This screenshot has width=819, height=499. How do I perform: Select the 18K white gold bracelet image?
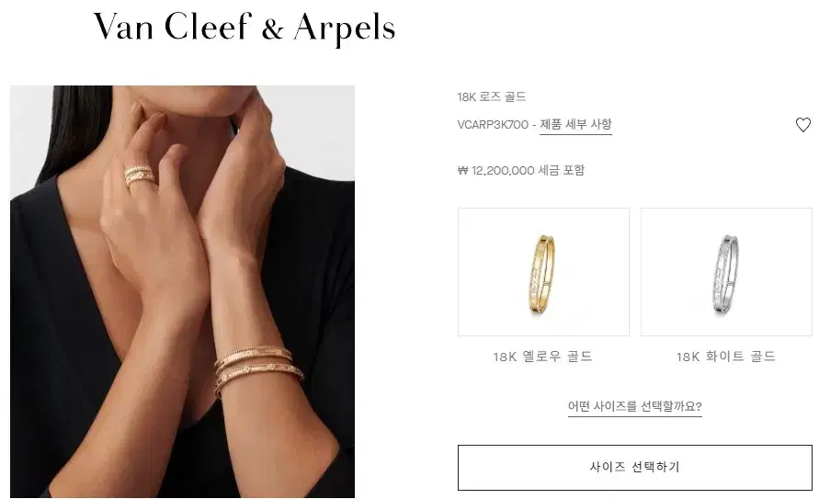(x=726, y=272)
